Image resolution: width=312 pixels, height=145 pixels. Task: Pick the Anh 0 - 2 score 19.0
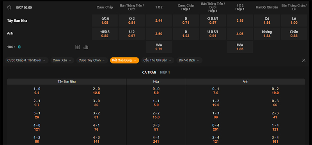tap(275, 91)
